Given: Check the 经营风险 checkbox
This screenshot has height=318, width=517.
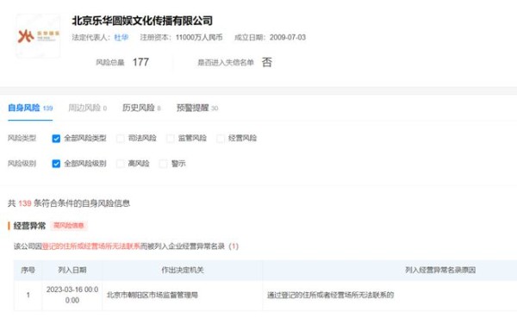Looking at the screenshot, I should 221,138.
